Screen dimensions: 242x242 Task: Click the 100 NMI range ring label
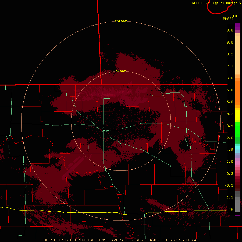pyautogui.click(x=121, y=21)
